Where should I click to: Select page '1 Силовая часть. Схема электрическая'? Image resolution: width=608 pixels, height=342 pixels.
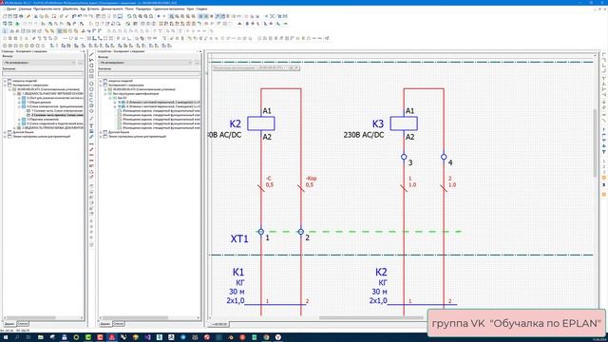click(x=57, y=111)
